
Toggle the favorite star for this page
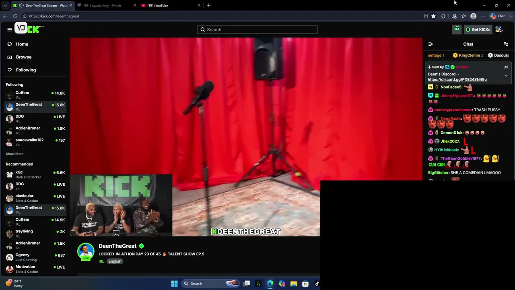(x=433, y=16)
